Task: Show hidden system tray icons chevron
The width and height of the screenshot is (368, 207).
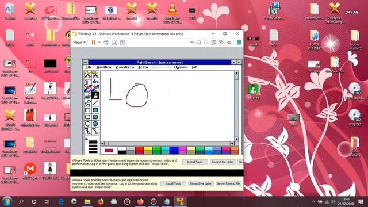Action: pos(313,202)
